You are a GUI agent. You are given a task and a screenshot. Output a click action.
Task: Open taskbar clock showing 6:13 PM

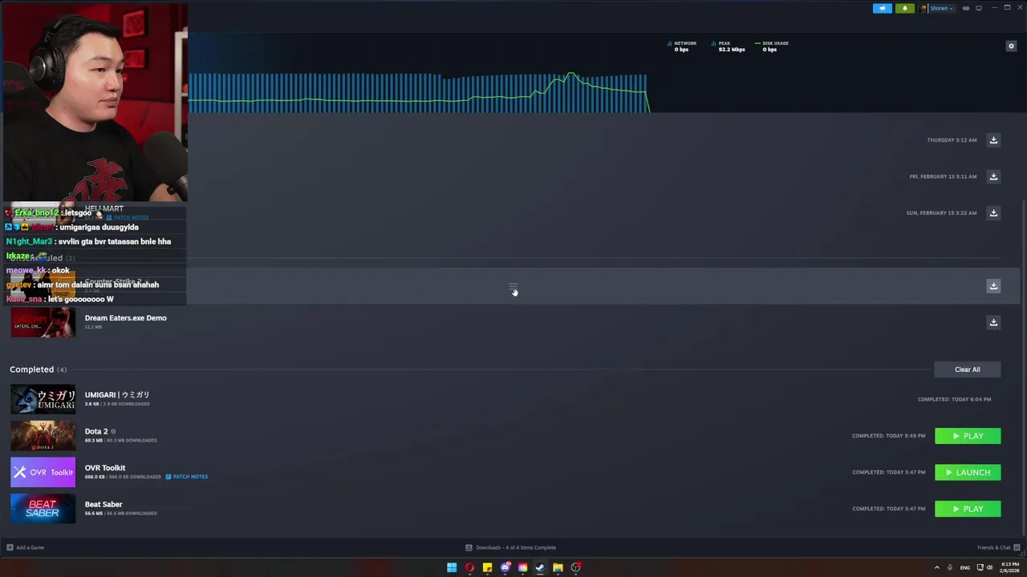(1010, 567)
